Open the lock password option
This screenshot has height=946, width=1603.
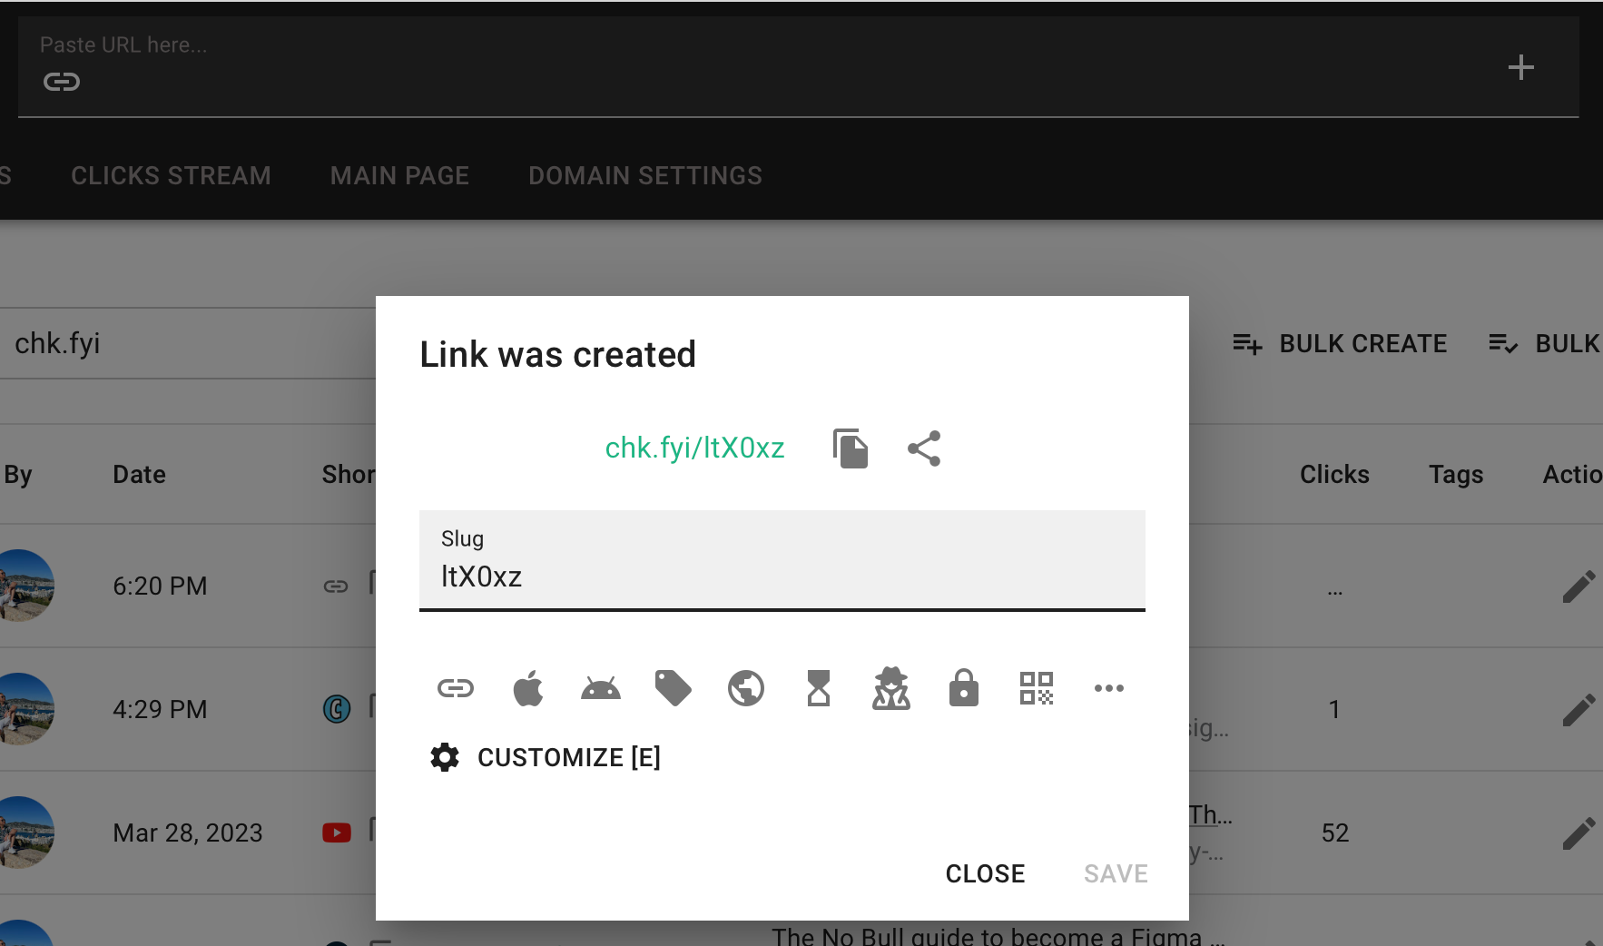964,688
